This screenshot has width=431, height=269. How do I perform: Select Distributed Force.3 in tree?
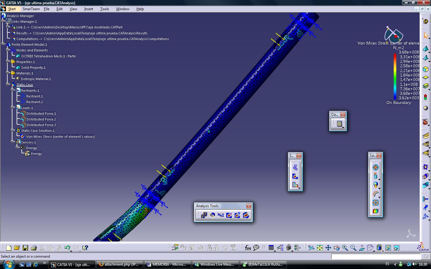pyautogui.click(x=41, y=125)
